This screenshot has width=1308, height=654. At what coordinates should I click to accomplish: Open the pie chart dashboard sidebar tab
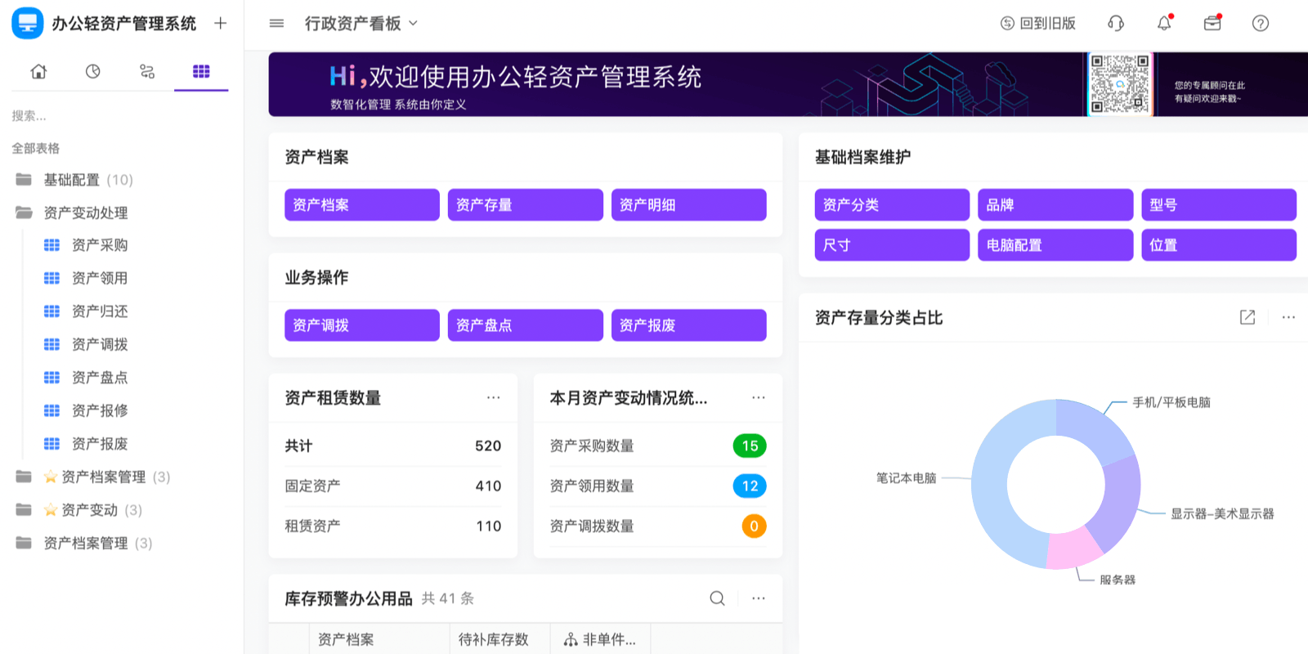[x=93, y=72]
